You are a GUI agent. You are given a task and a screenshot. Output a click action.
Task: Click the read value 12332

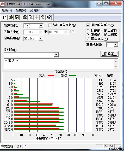pos(112,94)
